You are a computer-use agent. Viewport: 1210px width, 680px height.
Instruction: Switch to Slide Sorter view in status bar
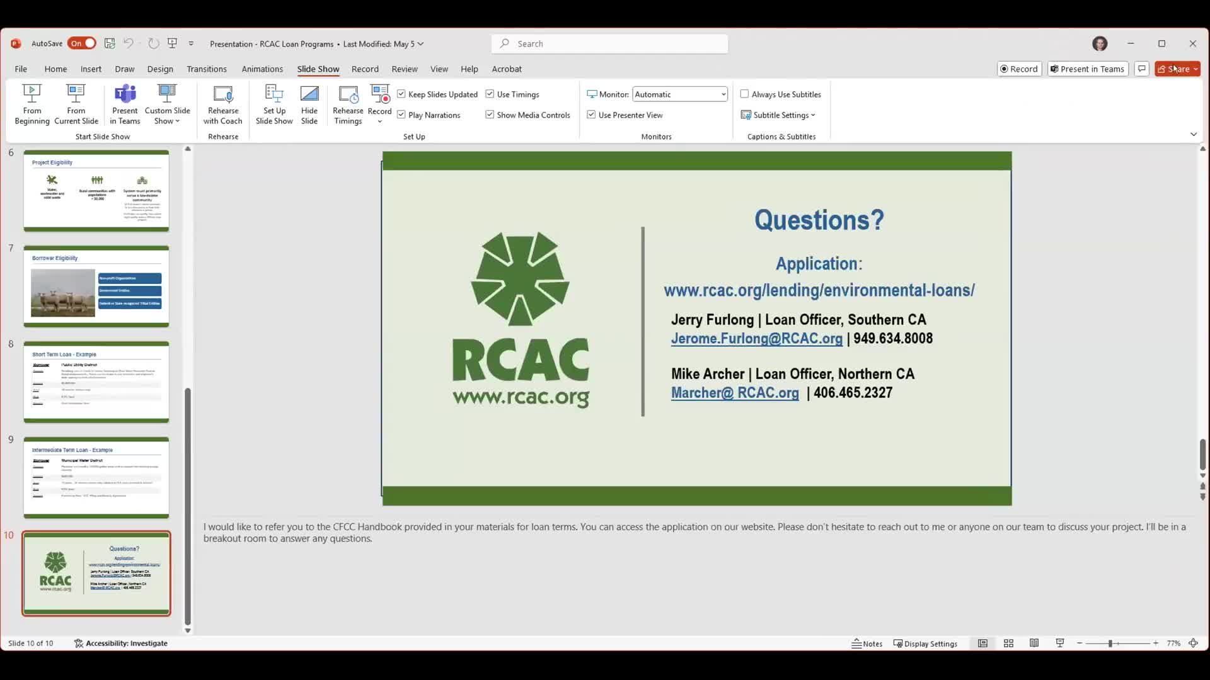click(1008, 643)
